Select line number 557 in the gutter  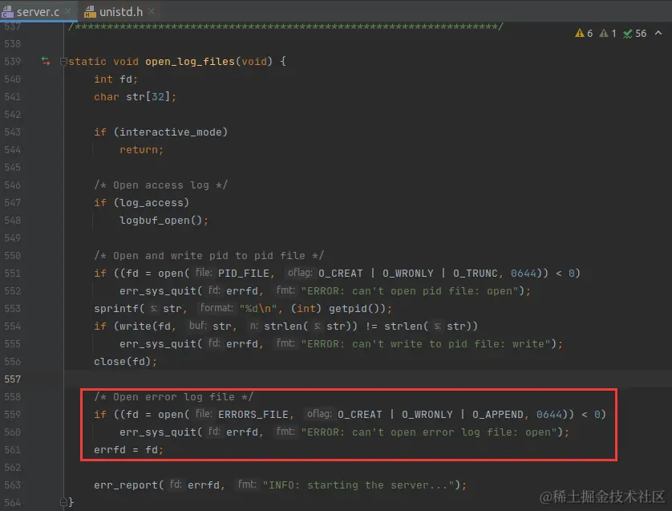click(12, 379)
